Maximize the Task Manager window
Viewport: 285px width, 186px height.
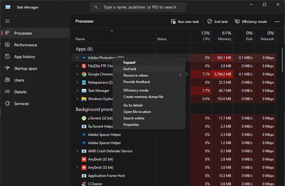[x=264, y=4]
